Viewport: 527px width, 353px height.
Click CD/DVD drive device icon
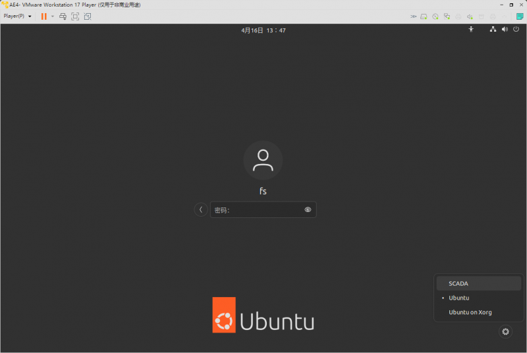click(x=435, y=16)
